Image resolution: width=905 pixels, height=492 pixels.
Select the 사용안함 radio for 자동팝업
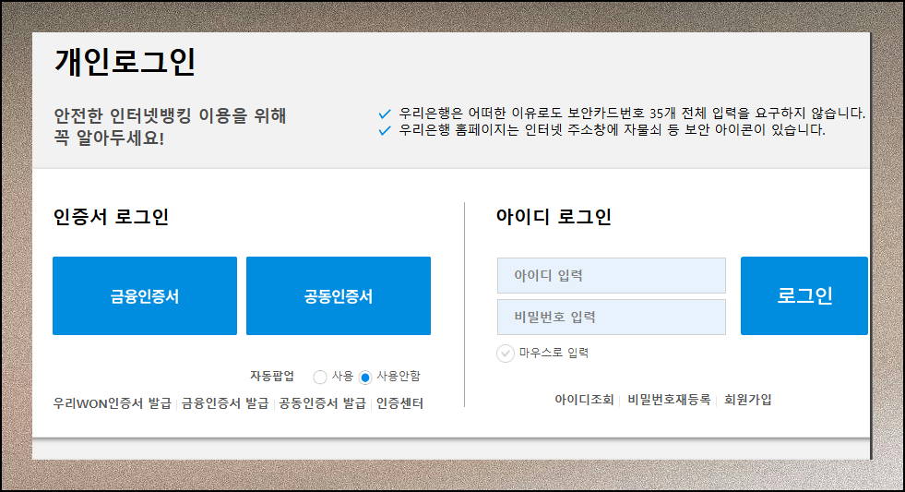(x=364, y=378)
